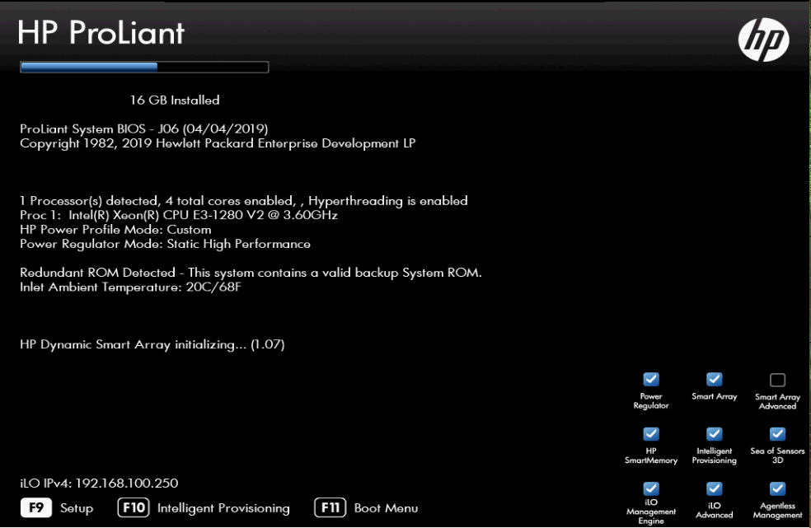
Task: Toggle the iLO Management Engine checkbox
Action: click(651, 488)
